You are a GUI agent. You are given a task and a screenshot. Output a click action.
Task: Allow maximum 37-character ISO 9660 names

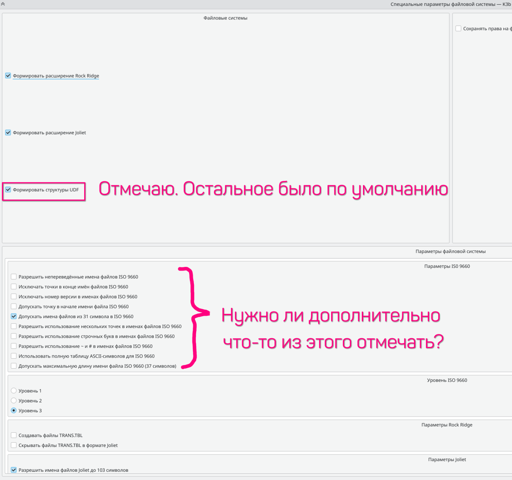(14, 366)
